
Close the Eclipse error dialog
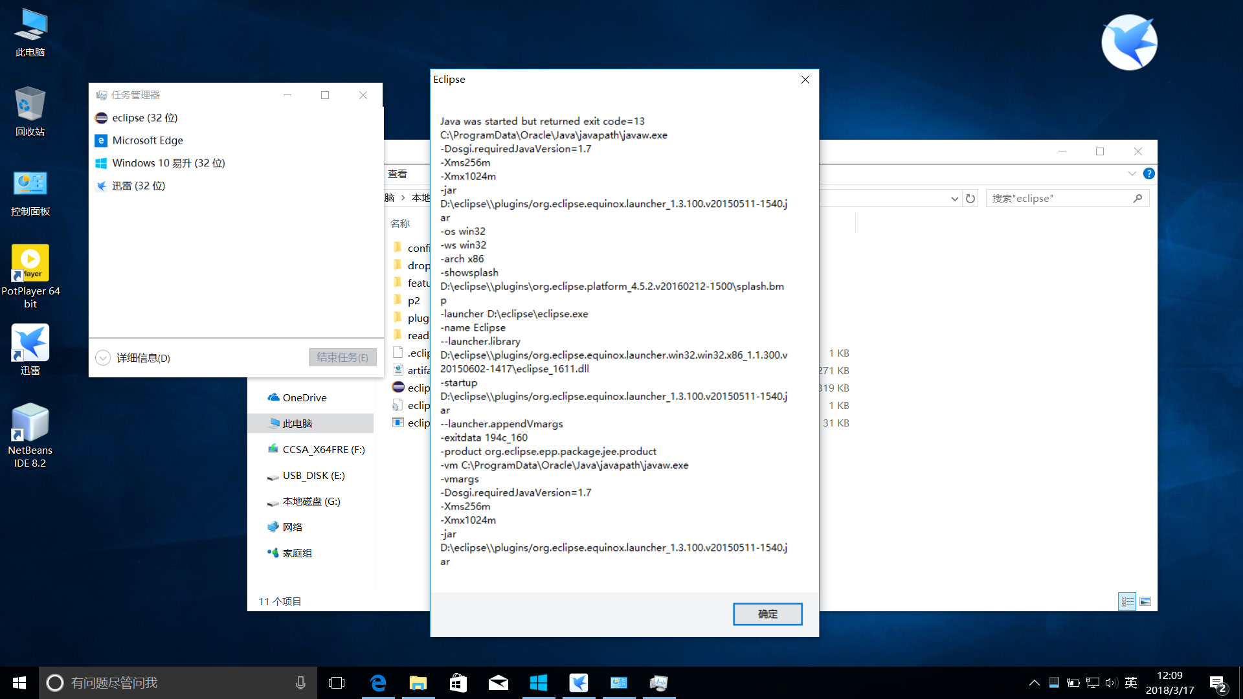coord(805,80)
